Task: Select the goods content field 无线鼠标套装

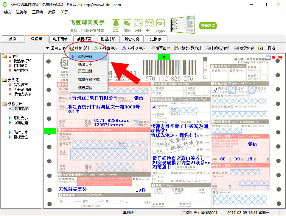Action: pyautogui.click(x=73, y=190)
